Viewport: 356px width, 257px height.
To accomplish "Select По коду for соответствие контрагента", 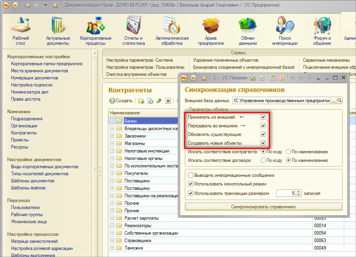I will [263, 152].
